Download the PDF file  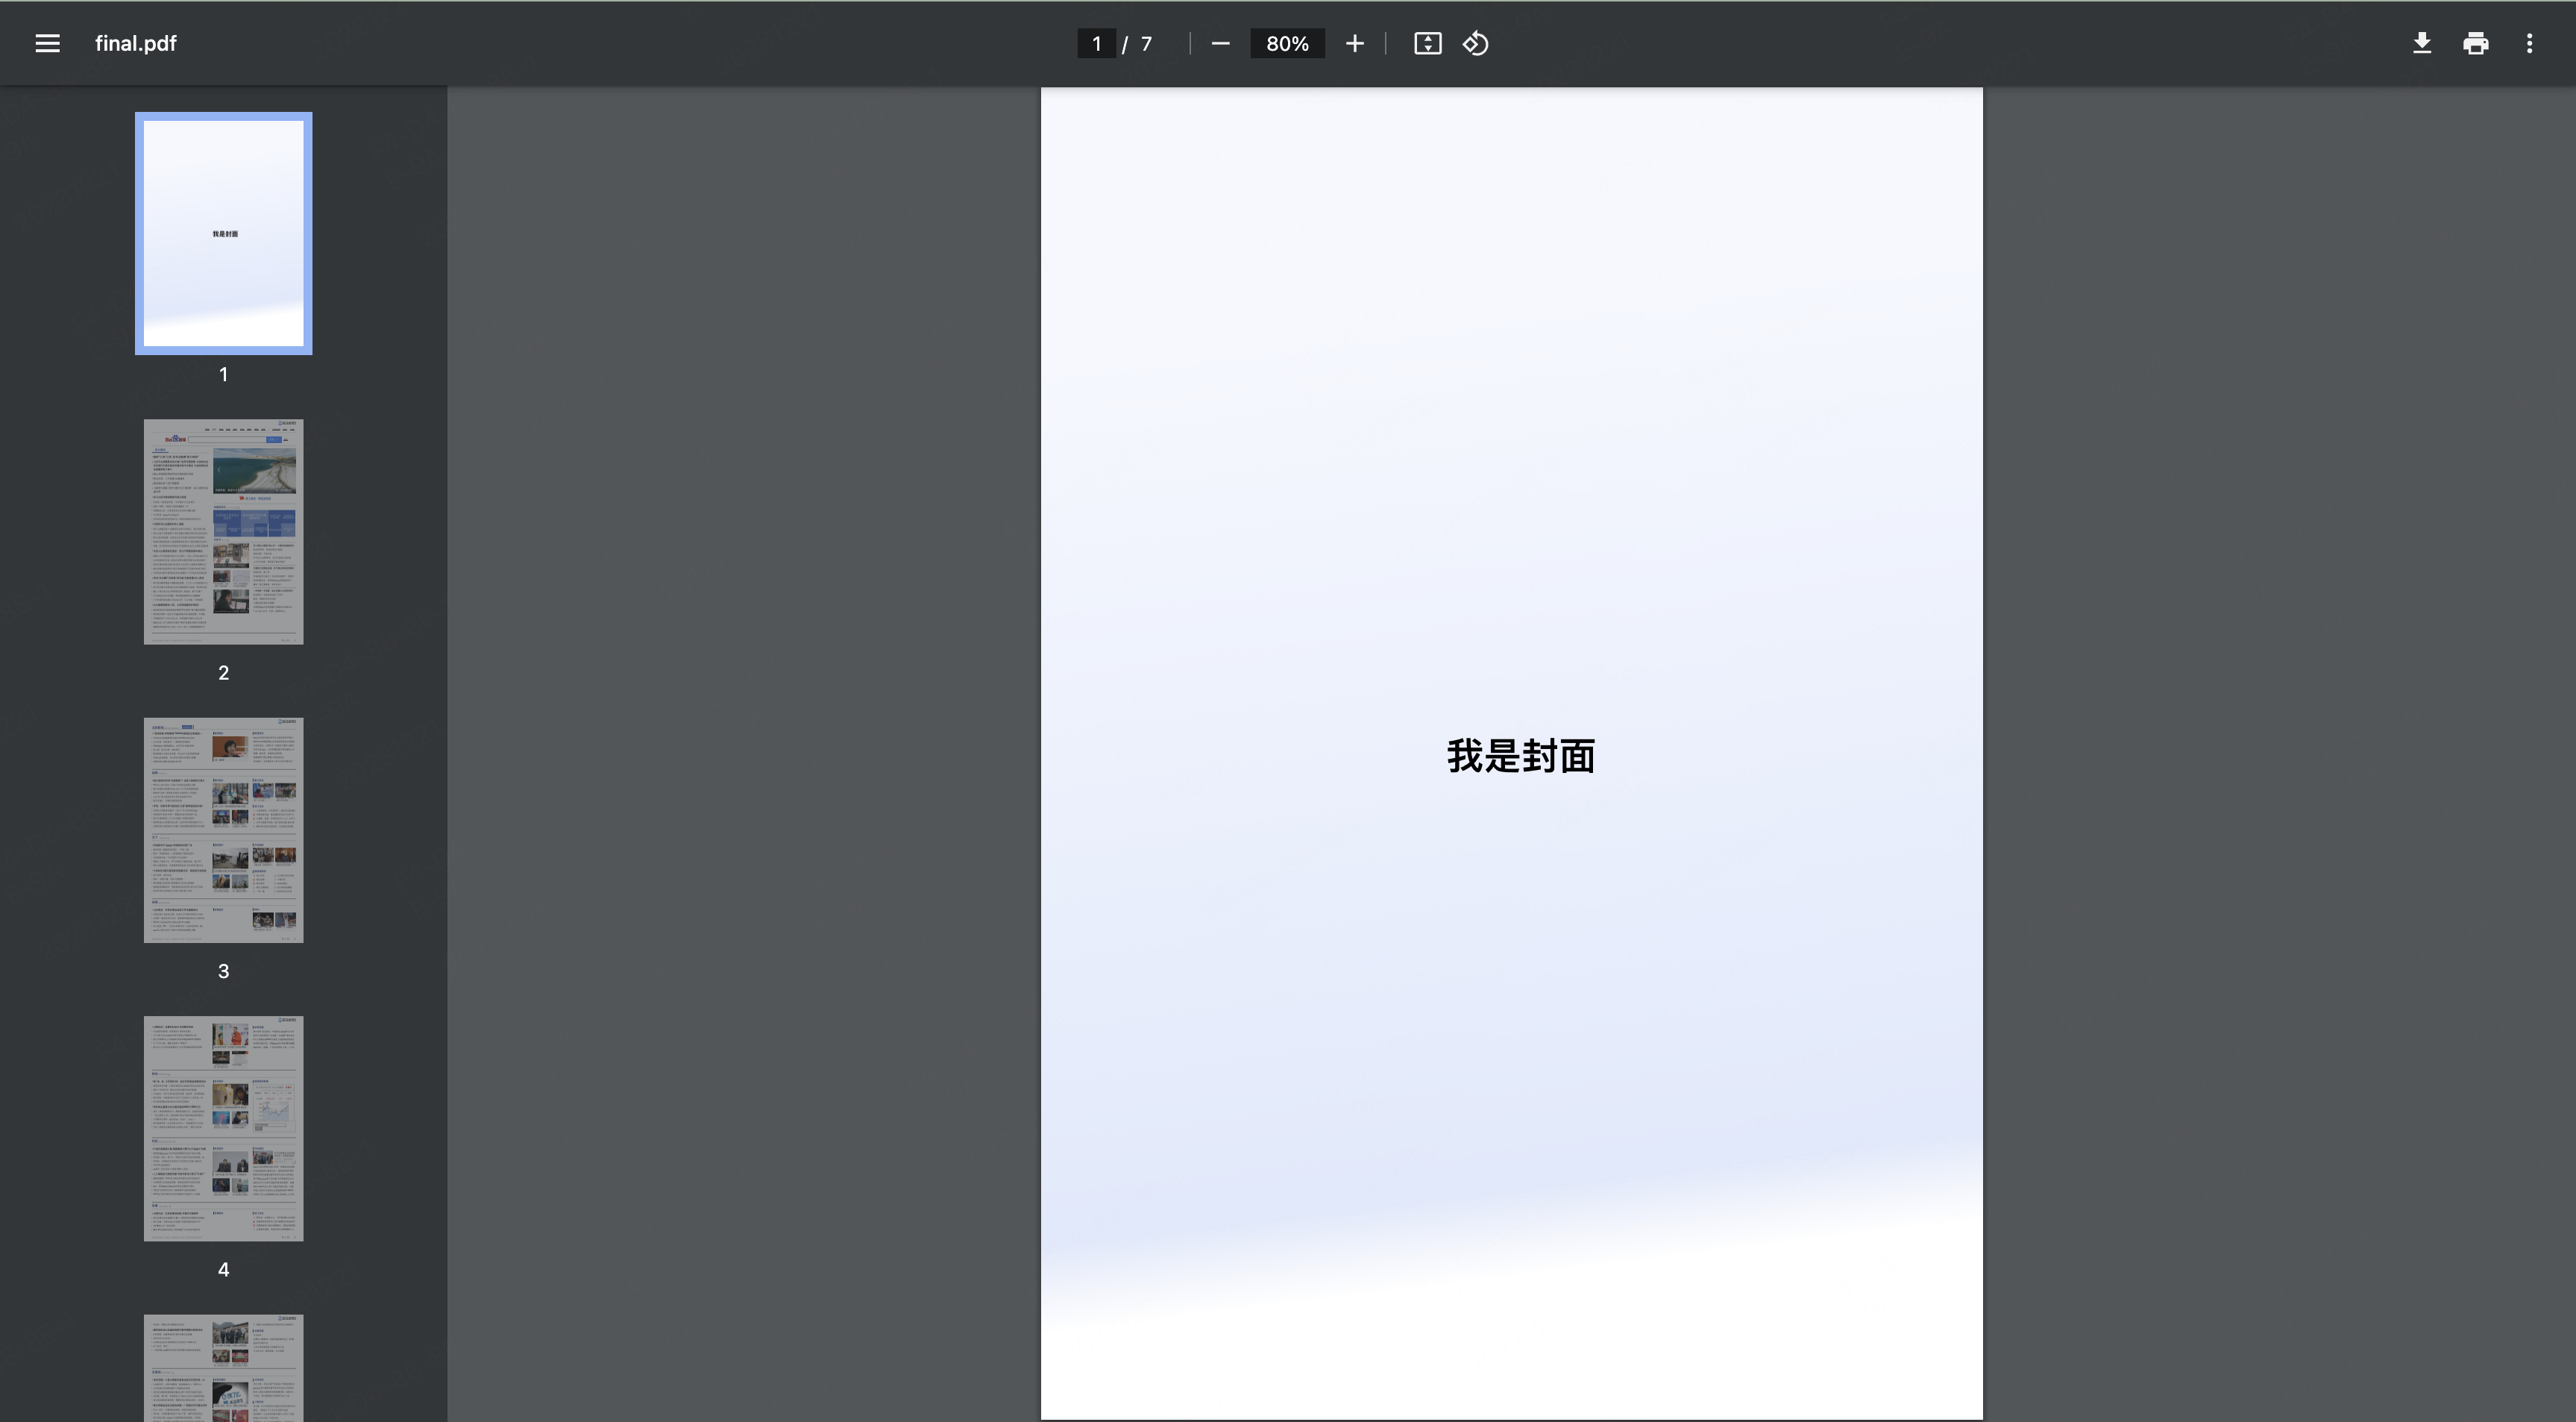[x=2421, y=43]
